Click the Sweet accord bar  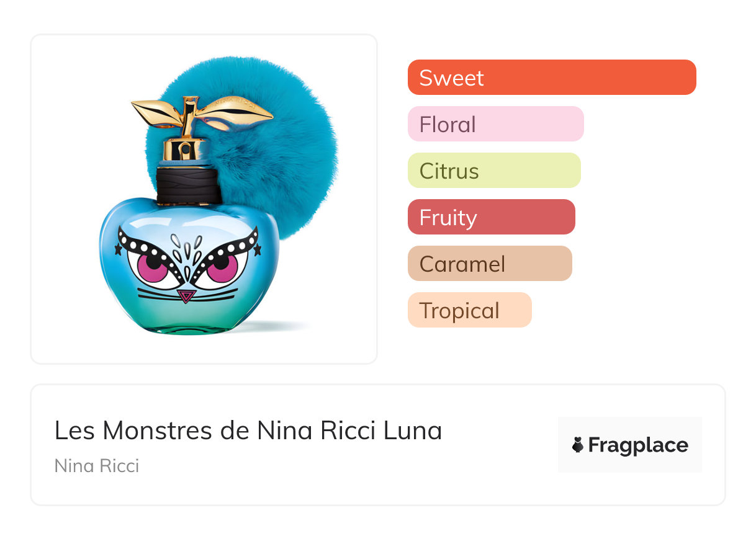[551, 78]
